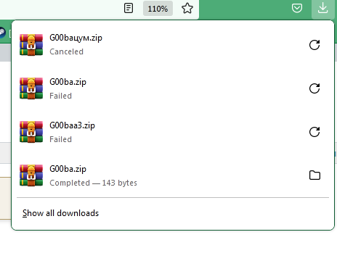Bookmark this page with the star icon
337x261 pixels.
click(187, 8)
